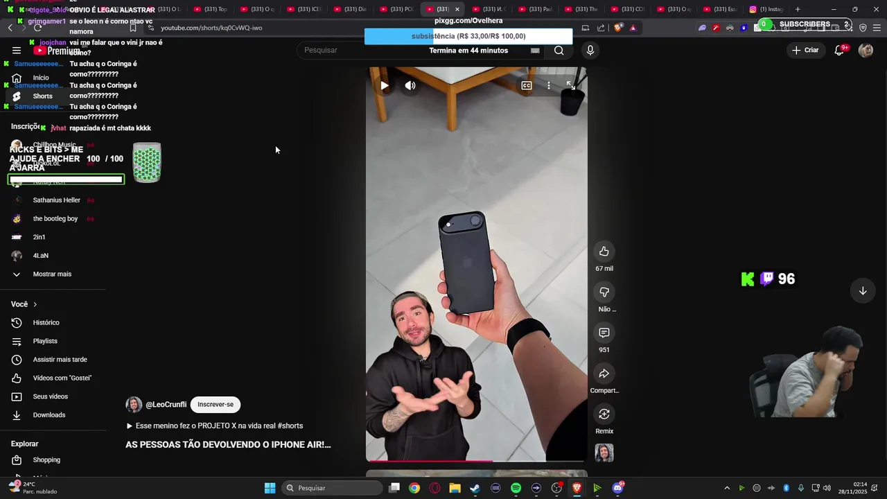
Task: Go to next Short with down arrow
Action: 863,291
